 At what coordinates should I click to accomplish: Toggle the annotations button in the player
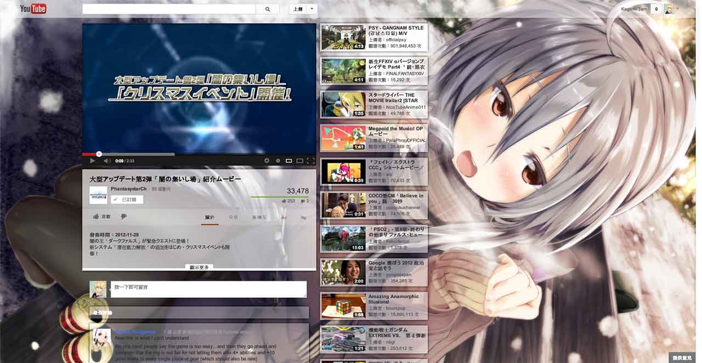[278, 160]
